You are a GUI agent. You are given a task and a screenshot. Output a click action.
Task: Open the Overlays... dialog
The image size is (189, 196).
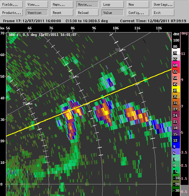[x=163, y=5]
